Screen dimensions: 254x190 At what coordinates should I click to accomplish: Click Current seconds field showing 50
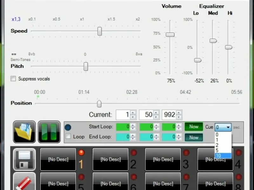point(146,115)
